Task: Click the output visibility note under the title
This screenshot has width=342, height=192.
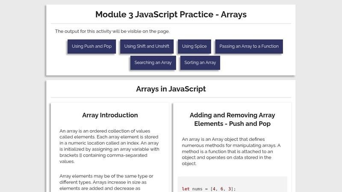Action: pyautogui.click(x=112, y=31)
